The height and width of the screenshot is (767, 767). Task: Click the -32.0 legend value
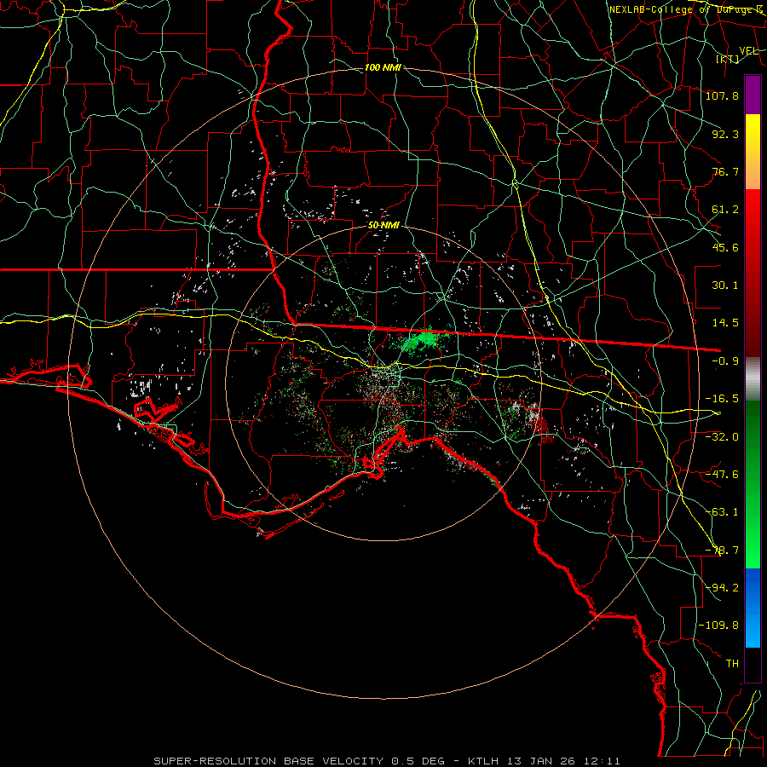coord(722,437)
